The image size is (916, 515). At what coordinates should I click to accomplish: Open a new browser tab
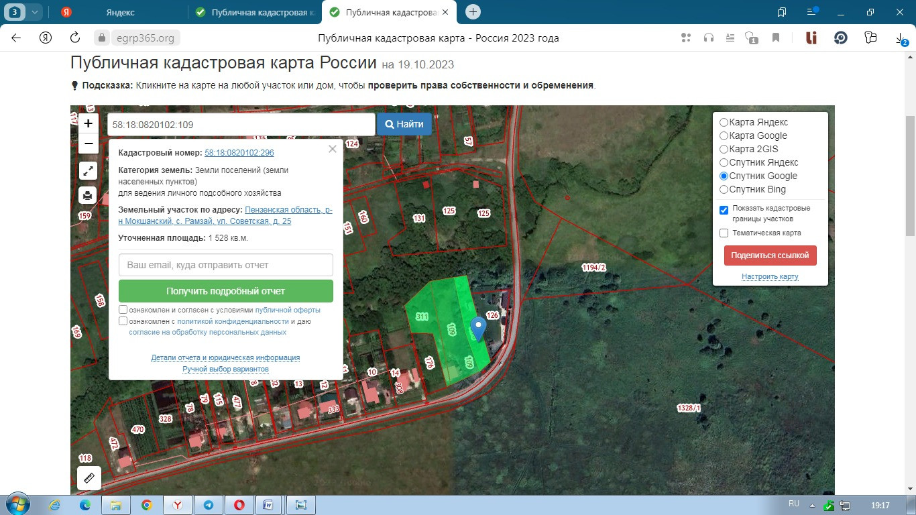[x=473, y=12]
